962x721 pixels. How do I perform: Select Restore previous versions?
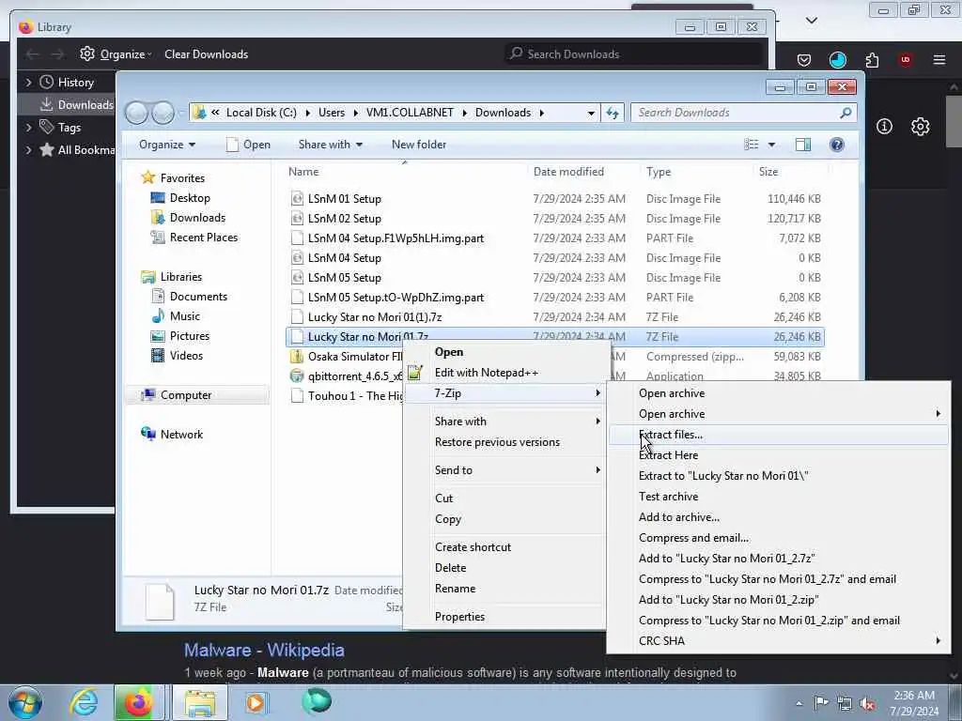tap(504, 442)
